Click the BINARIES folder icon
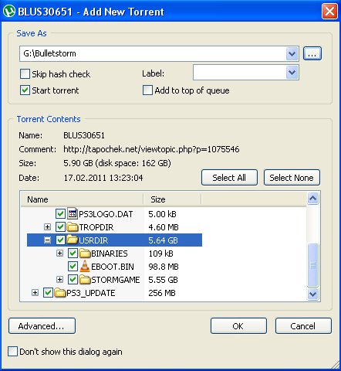The height and width of the screenshot is (371, 341). (x=85, y=254)
